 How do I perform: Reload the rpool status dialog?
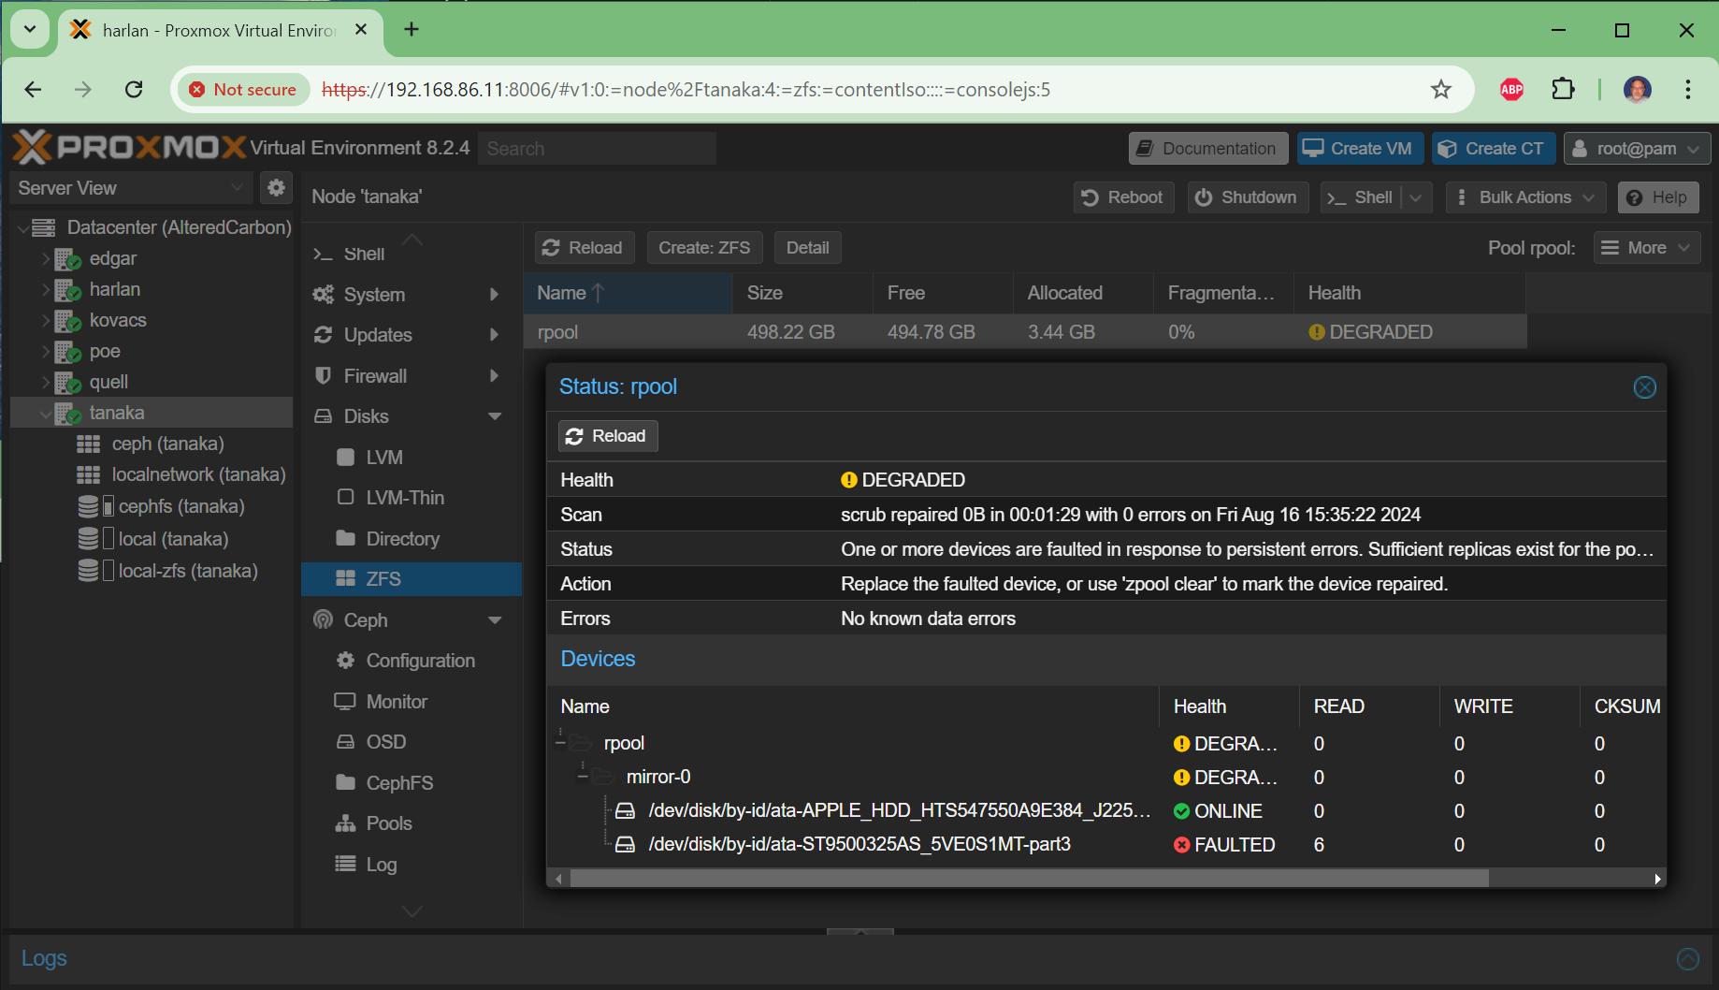pyautogui.click(x=608, y=436)
